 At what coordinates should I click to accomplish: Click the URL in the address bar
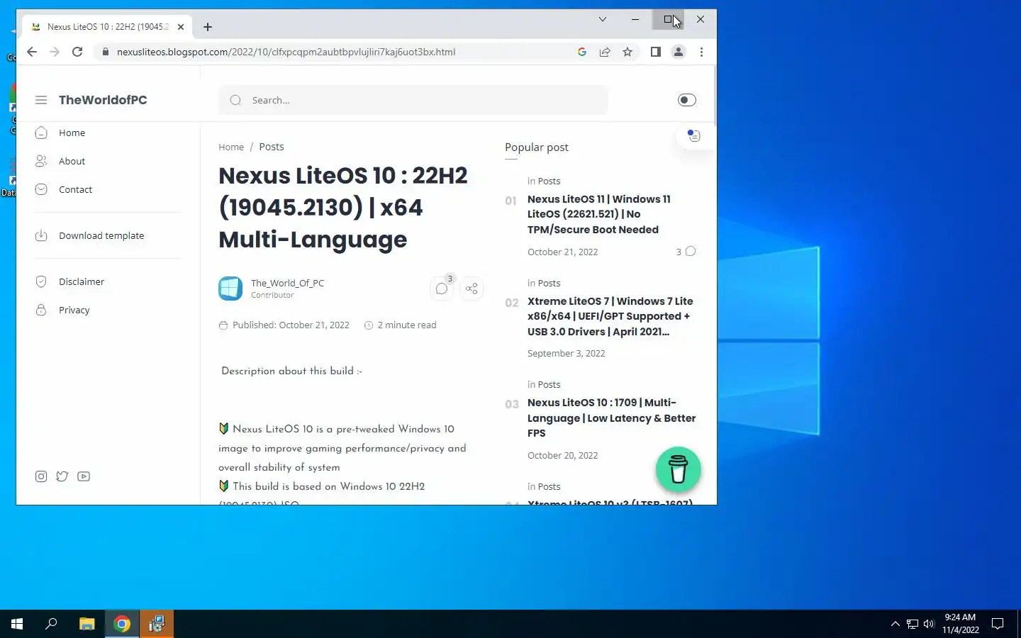click(x=286, y=52)
